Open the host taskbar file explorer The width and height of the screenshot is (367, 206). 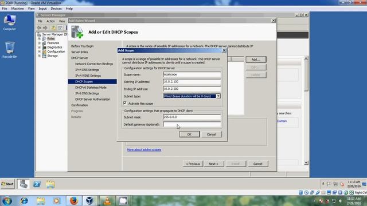pos(41,201)
